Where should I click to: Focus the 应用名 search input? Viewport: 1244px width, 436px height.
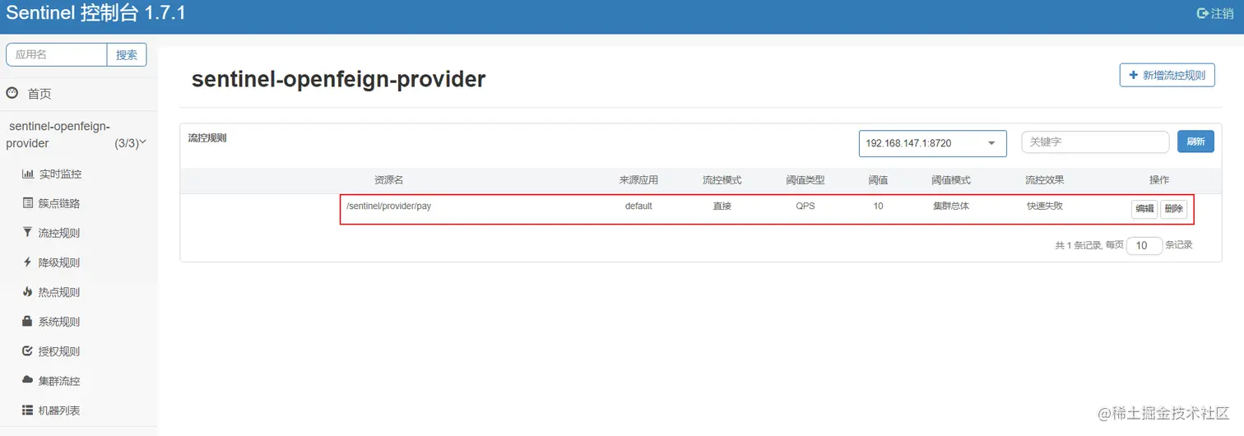[57, 54]
